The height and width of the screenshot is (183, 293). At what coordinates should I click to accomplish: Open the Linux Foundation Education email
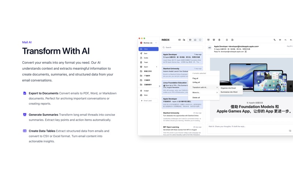point(175,87)
